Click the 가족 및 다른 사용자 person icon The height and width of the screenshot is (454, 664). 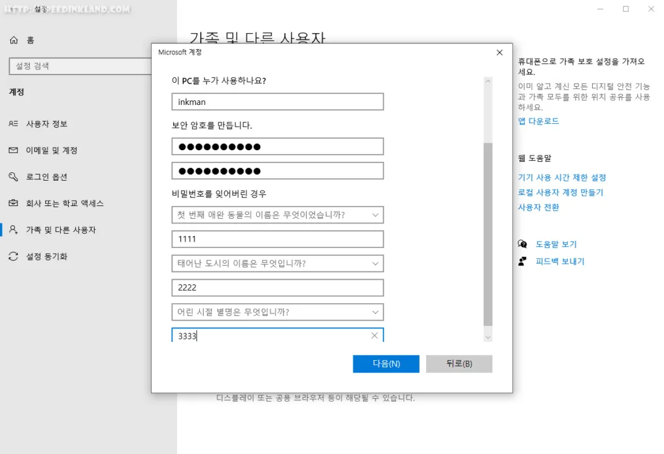tap(14, 230)
